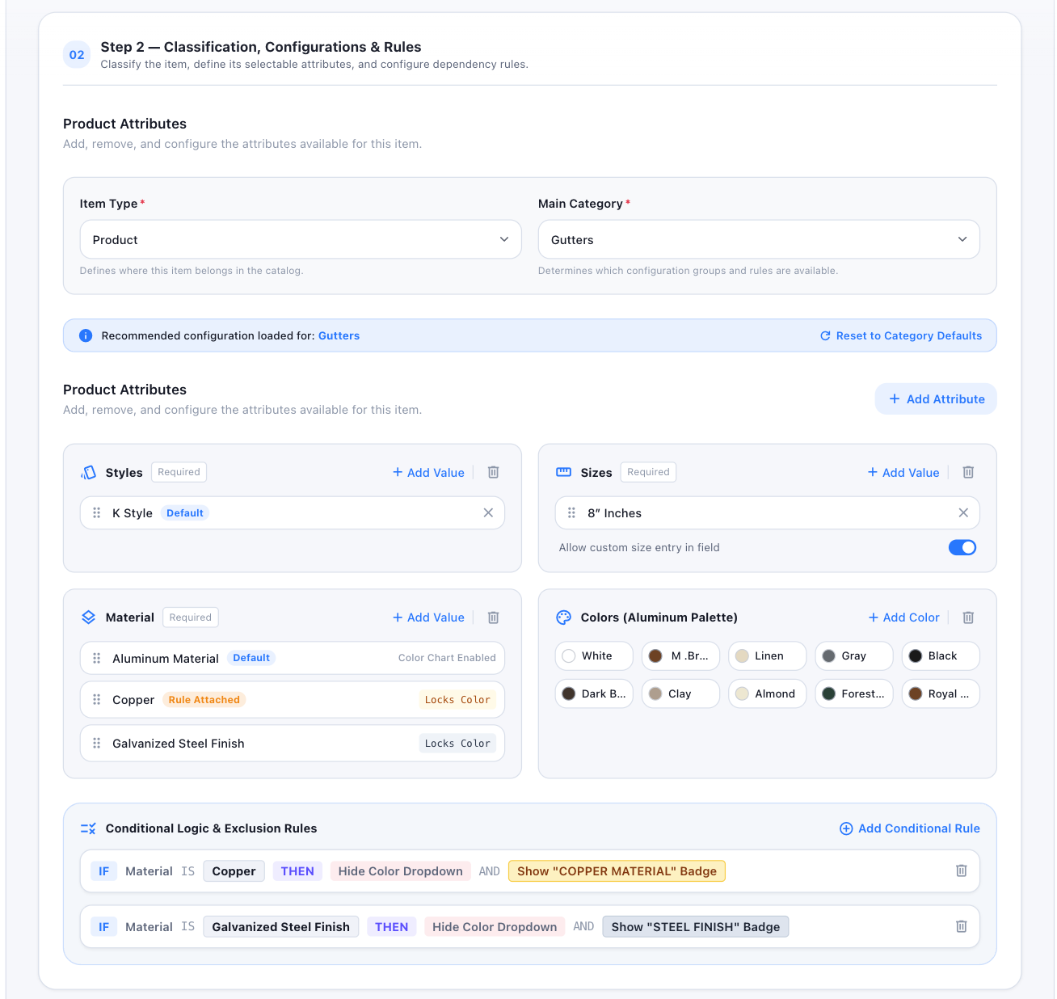Image resolution: width=1057 pixels, height=999 pixels.
Task: Click the Copper value in the first rule
Action: [x=234, y=870]
